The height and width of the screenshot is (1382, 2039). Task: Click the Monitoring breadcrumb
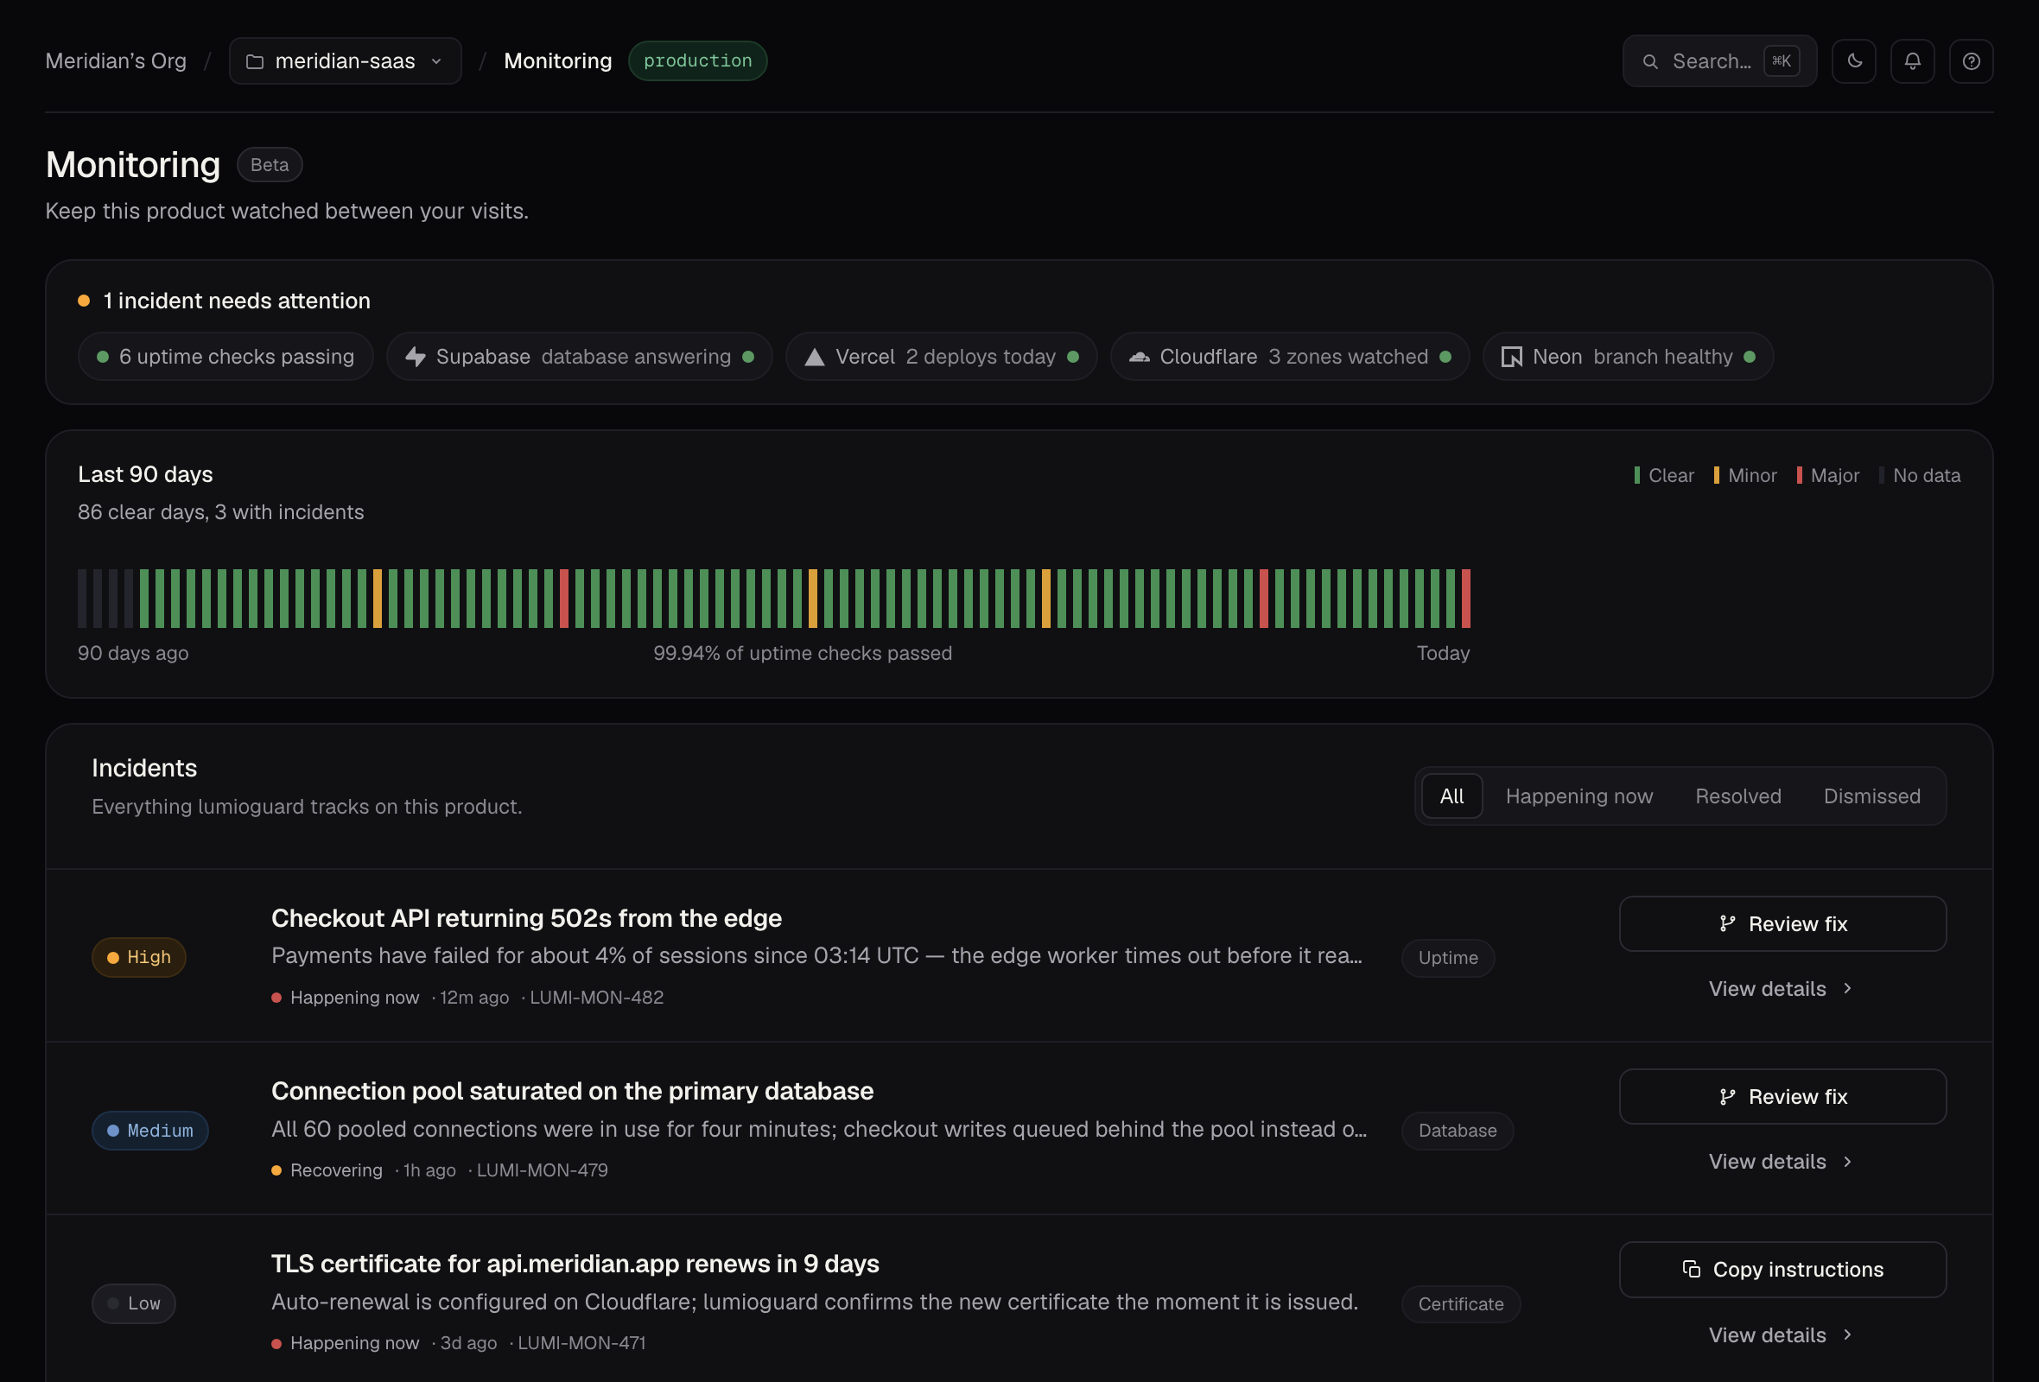pyautogui.click(x=558, y=60)
